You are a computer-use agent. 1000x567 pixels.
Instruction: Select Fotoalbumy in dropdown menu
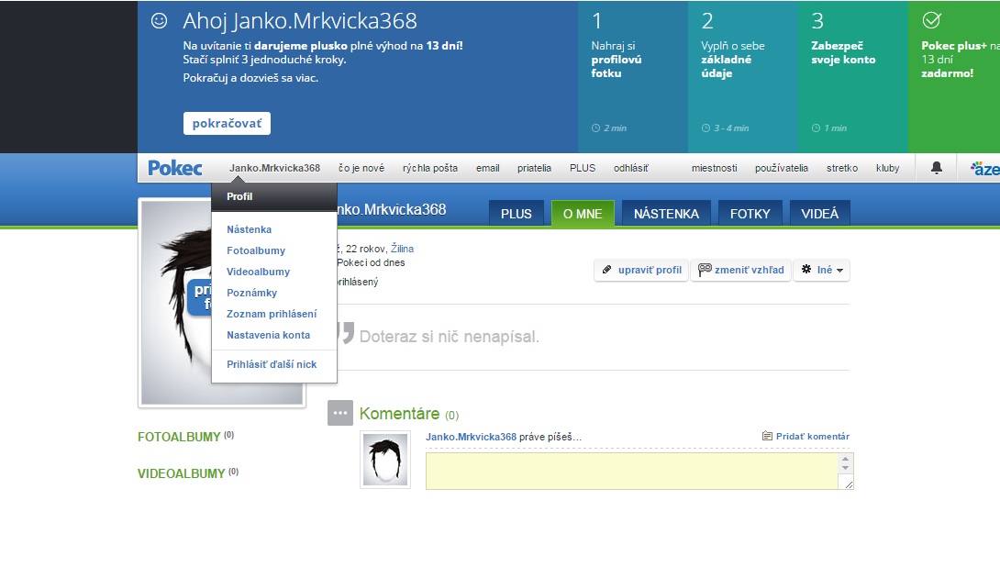pyautogui.click(x=256, y=250)
